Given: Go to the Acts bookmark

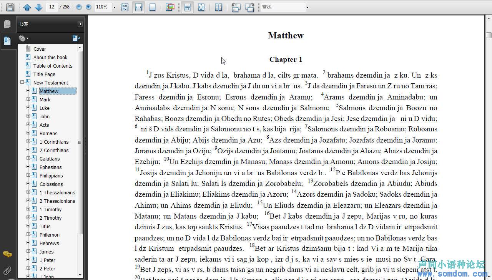Looking at the screenshot, I should pyautogui.click(x=44, y=125).
